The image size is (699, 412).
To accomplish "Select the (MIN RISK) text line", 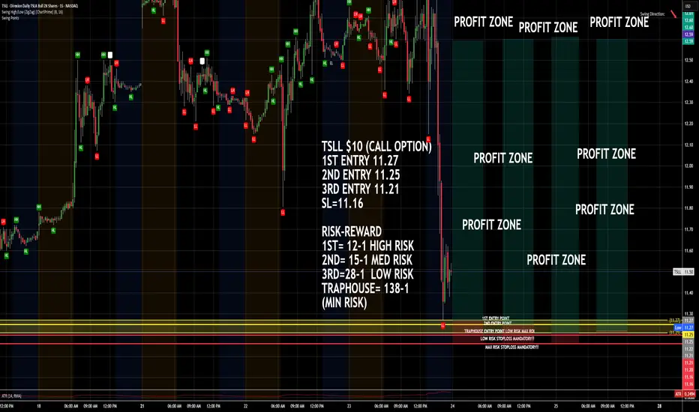I will (344, 303).
